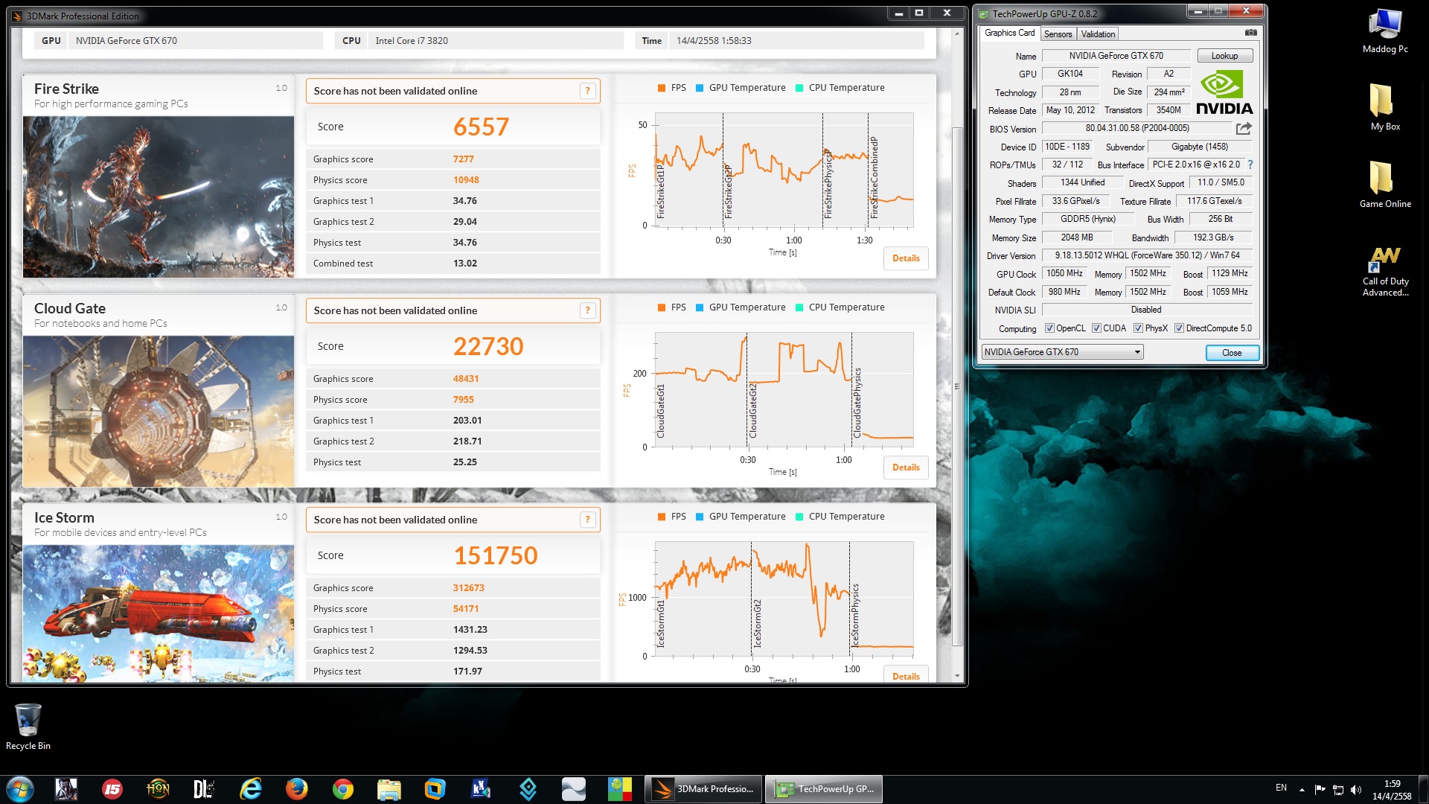Click the bus interface test question mark
1429x804 pixels.
coord(1250,165)
